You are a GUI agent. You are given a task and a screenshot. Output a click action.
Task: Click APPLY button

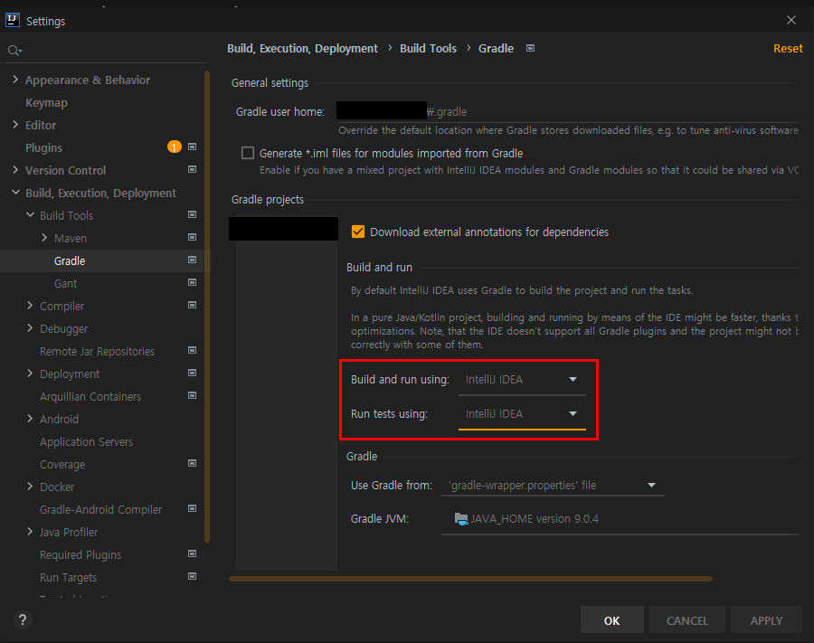766,620
